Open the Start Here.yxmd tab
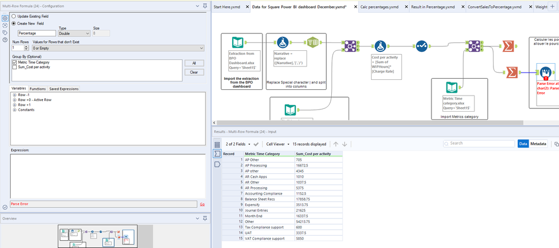Image resolution: width=559 pixels, height=248 pixels. (227, 7)
